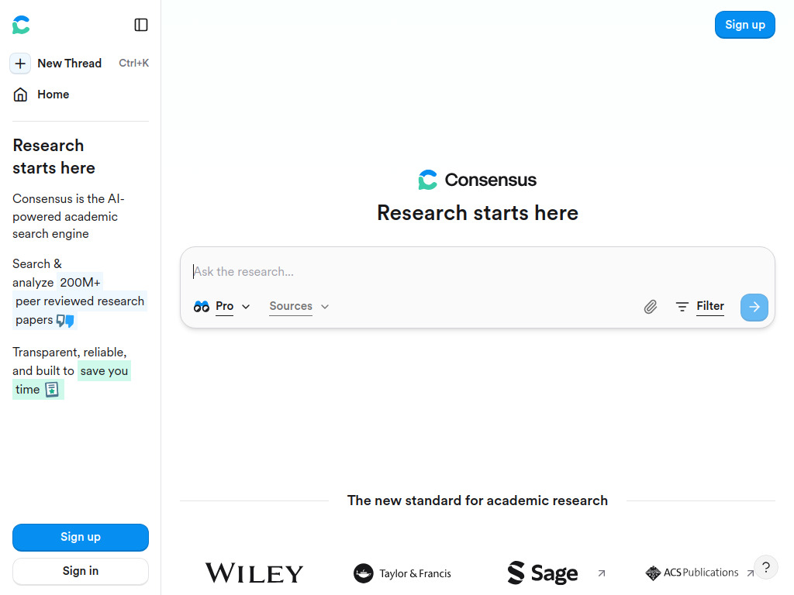The width and height of the screenshot is (794, 595).
Task: Submit search with arrow button
Action: tap(754, 307)
